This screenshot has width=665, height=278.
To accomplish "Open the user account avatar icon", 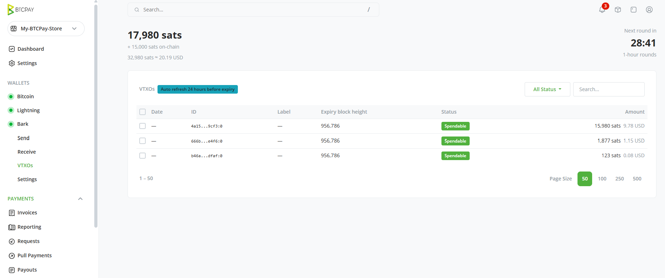I will (649, 10).
